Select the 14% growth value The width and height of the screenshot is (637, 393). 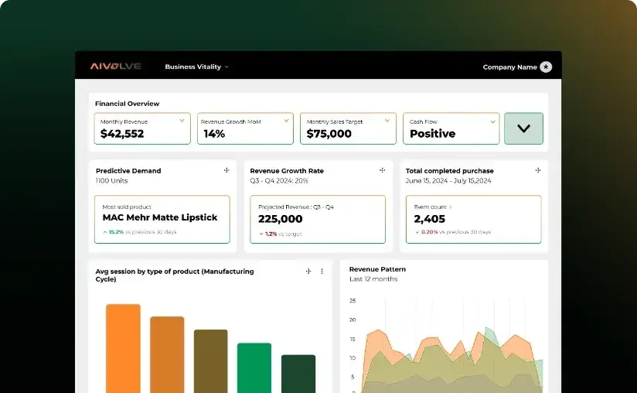(214, 134)
